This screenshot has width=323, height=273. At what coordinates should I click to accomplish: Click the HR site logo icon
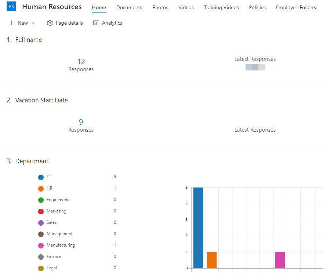11,6
